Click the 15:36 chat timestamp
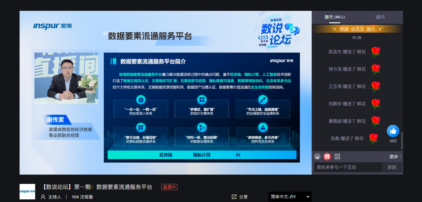The height and width of the screenshot is (202, 422). (x=356, y=38)
